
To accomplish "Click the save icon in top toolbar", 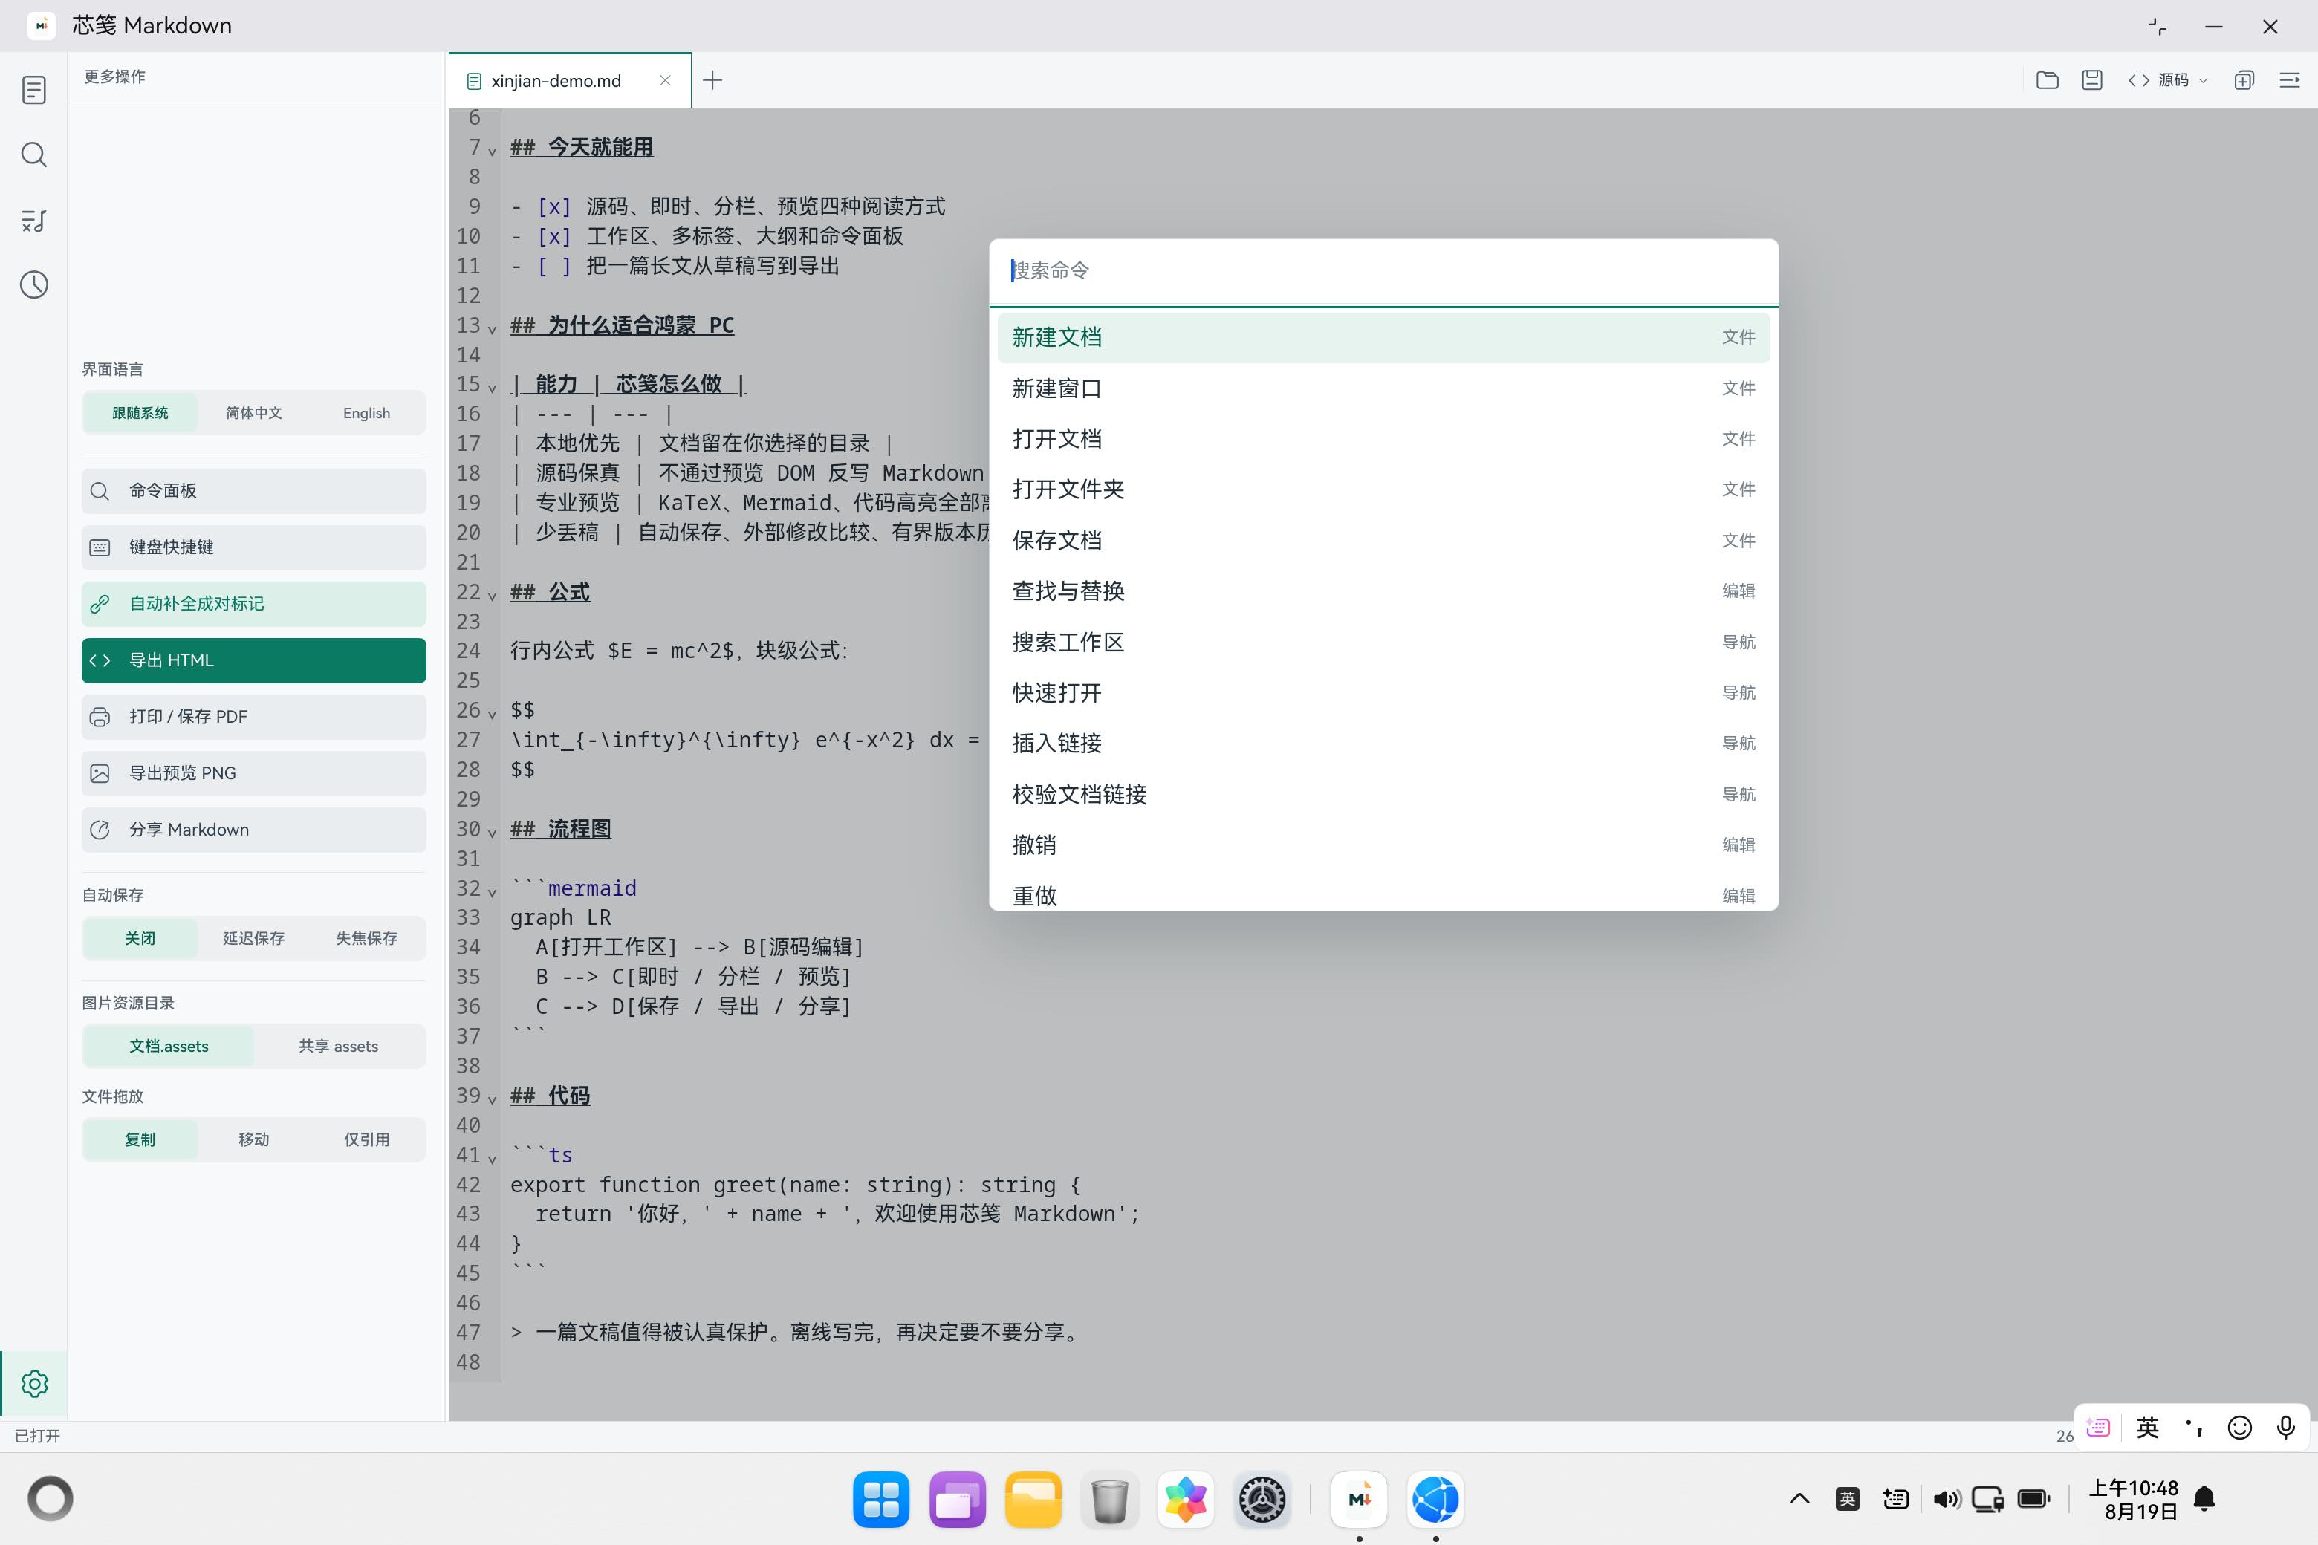I will pos(2092,79).
